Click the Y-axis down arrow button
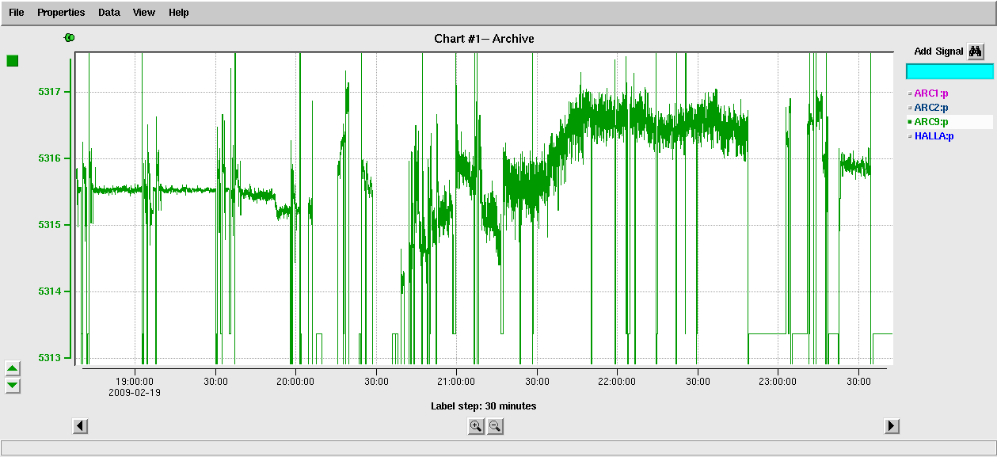Screen dimensions: 997x457 (x=13, y=386)
